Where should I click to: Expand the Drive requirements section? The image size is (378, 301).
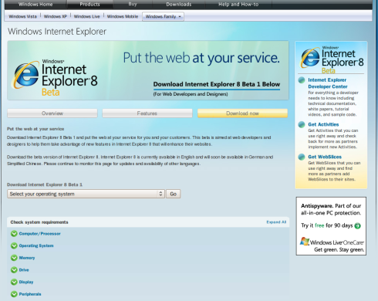24,270
